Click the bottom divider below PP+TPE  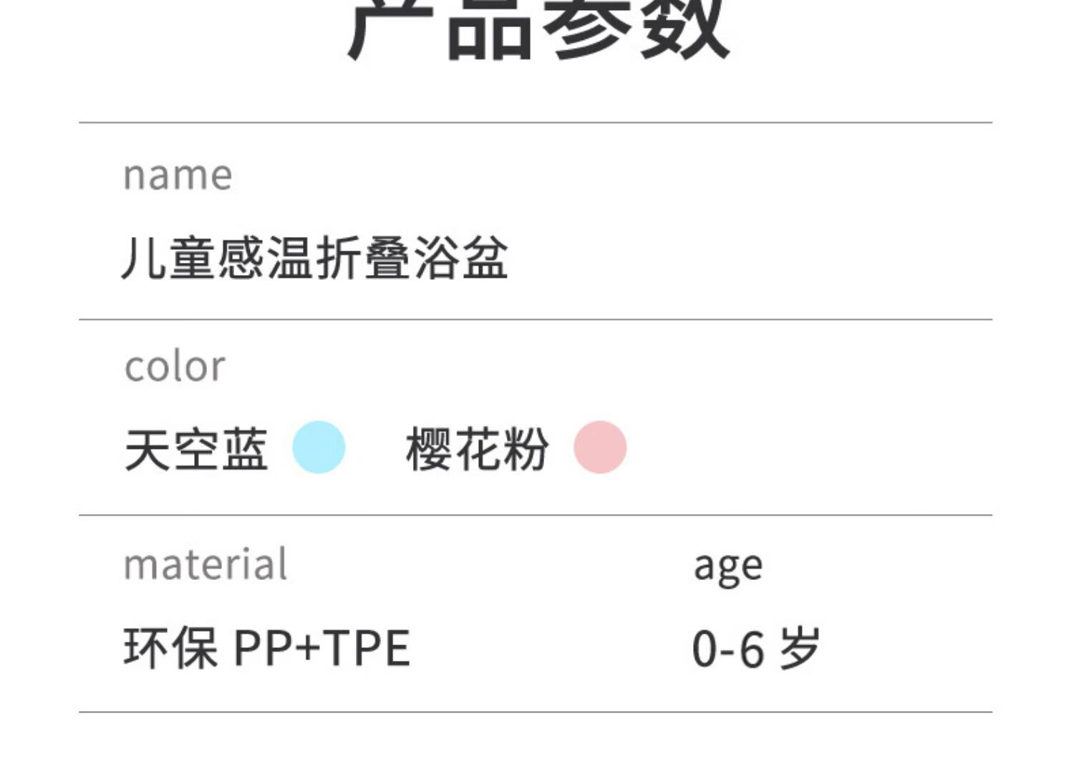click(536, 712)
